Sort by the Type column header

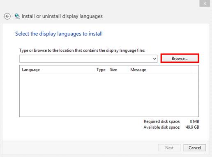(x=101, y=70)
